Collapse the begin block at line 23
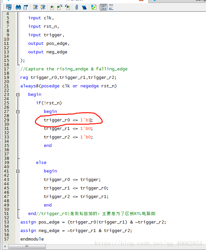Screen dimensions: 206x250 (18, 95)
